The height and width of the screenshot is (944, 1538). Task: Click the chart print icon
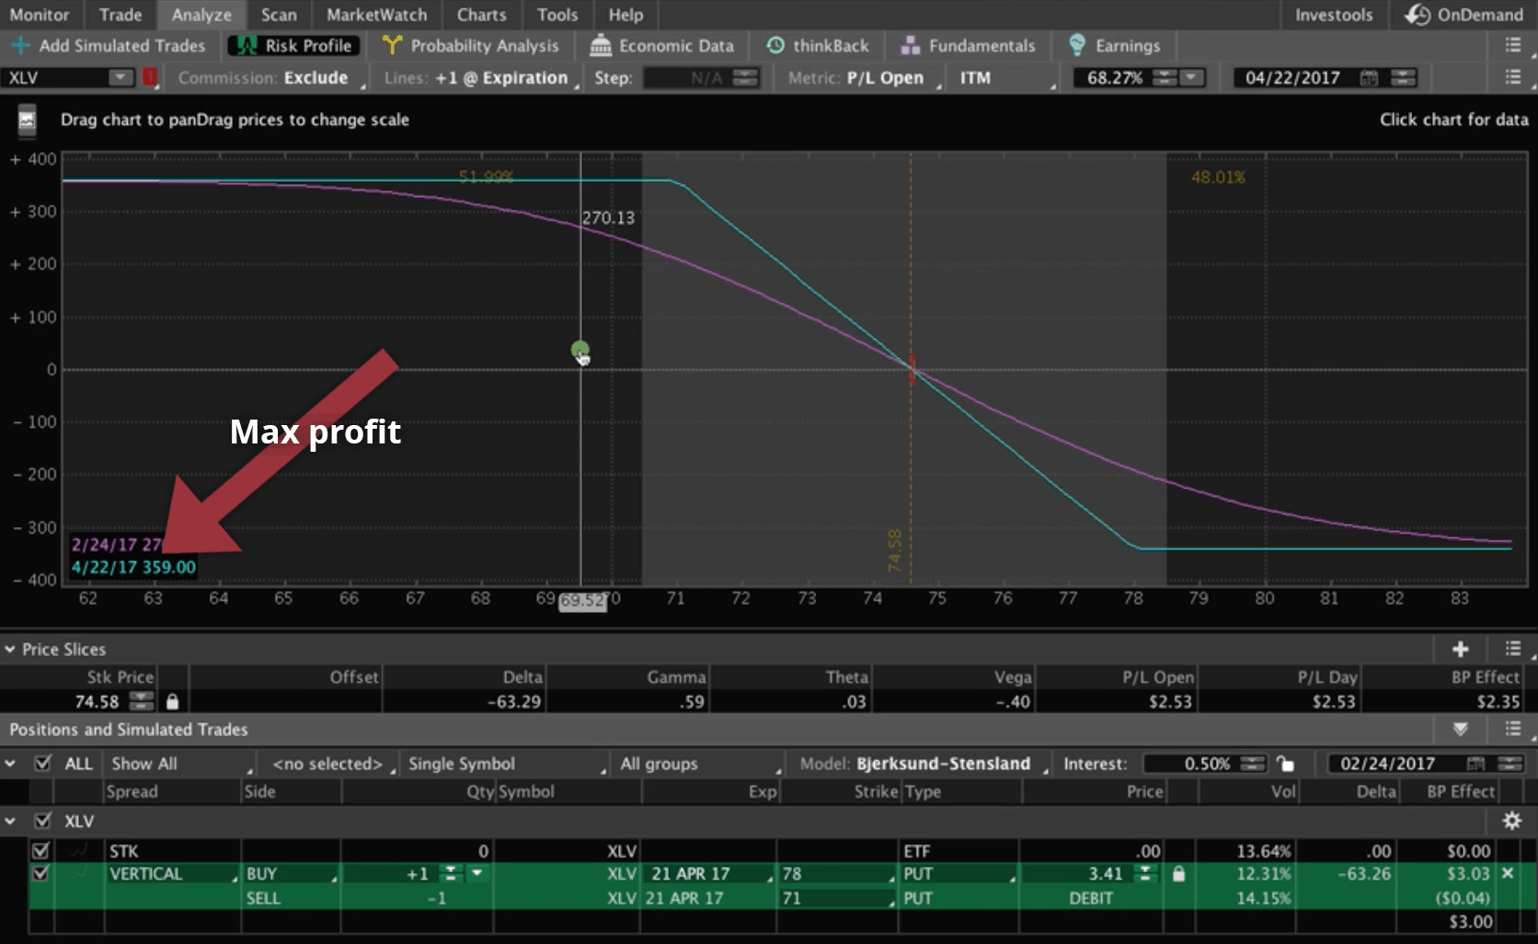27,120
